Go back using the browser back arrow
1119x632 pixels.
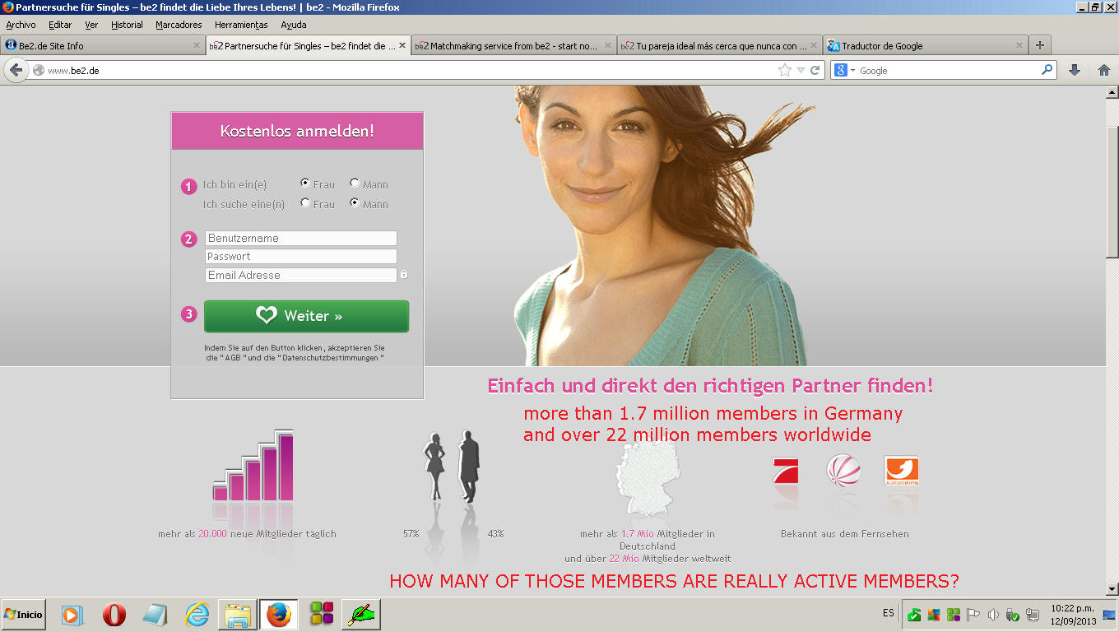(x=16, y=71)
